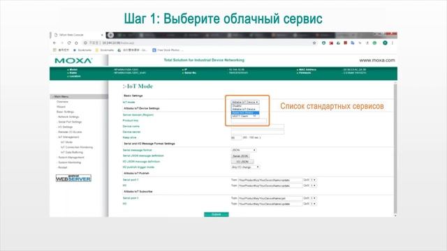Expand Network Settings in the sidebar

(68, 117)
